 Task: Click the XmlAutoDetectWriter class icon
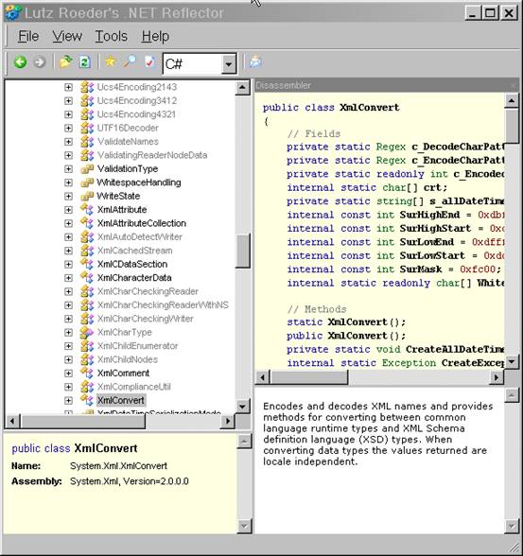tap(87, 236)
